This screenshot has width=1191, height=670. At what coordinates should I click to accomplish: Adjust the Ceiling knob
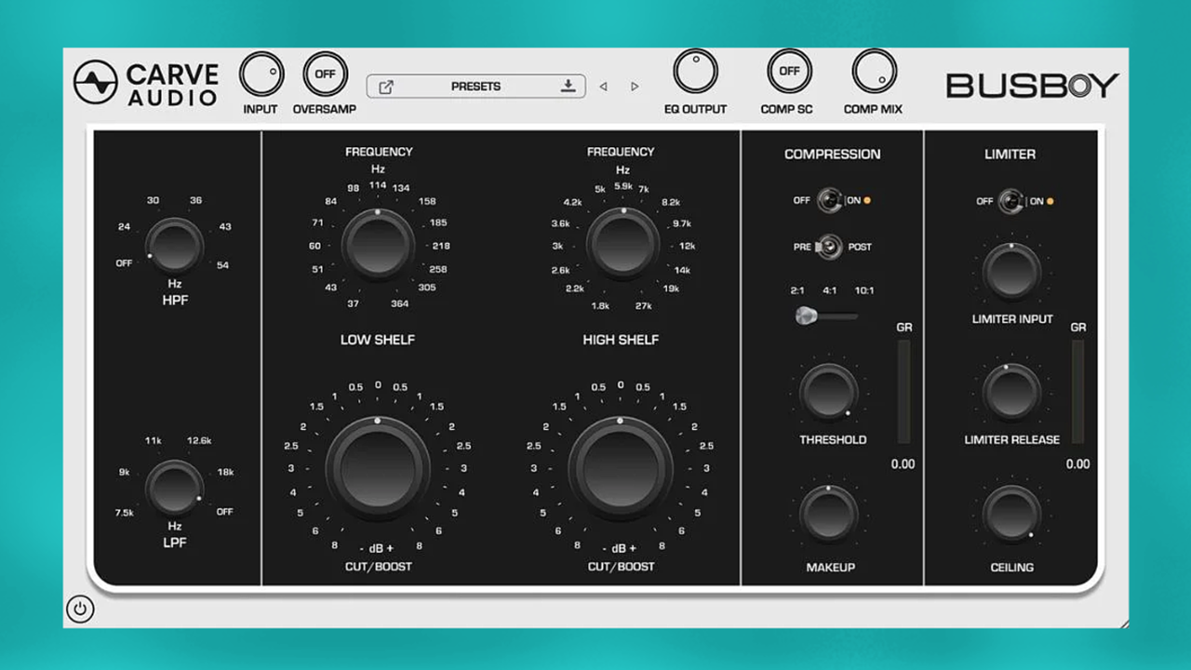(1011, 511)
